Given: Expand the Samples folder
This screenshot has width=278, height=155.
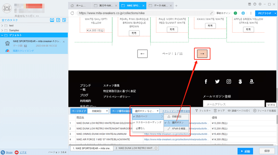Looking at the screenshot, I should click(x=2, y=30).
